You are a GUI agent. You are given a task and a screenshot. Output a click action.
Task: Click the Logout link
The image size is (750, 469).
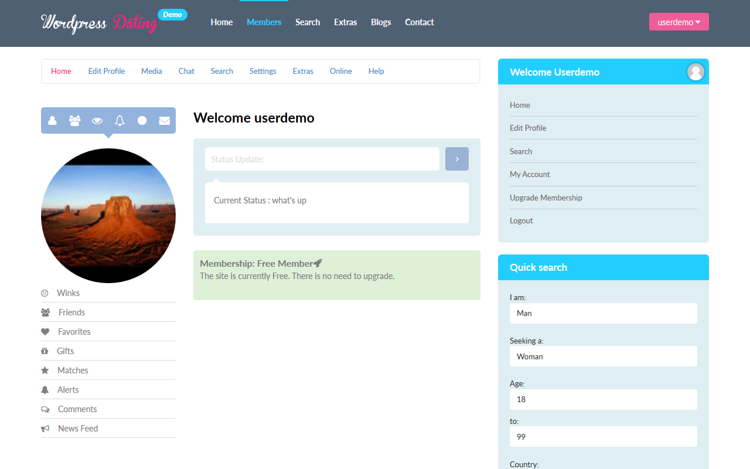521,220
